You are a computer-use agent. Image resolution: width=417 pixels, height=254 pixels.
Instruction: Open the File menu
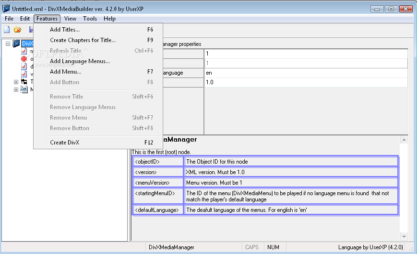[x=9, y=19]
